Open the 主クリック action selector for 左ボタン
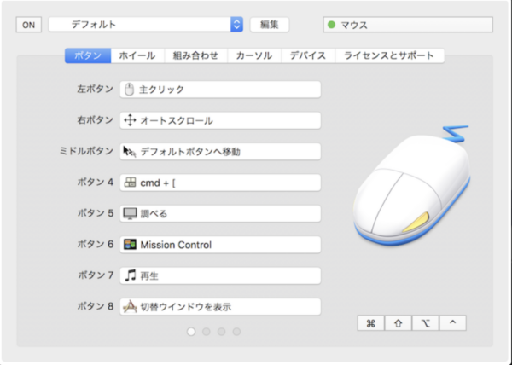 coord(219,90)
